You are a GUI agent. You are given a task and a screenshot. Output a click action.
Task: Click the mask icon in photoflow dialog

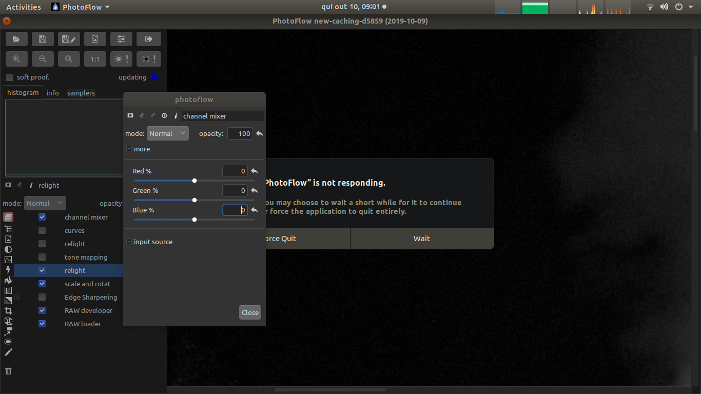pyautogui.click(x=130, y=116)
